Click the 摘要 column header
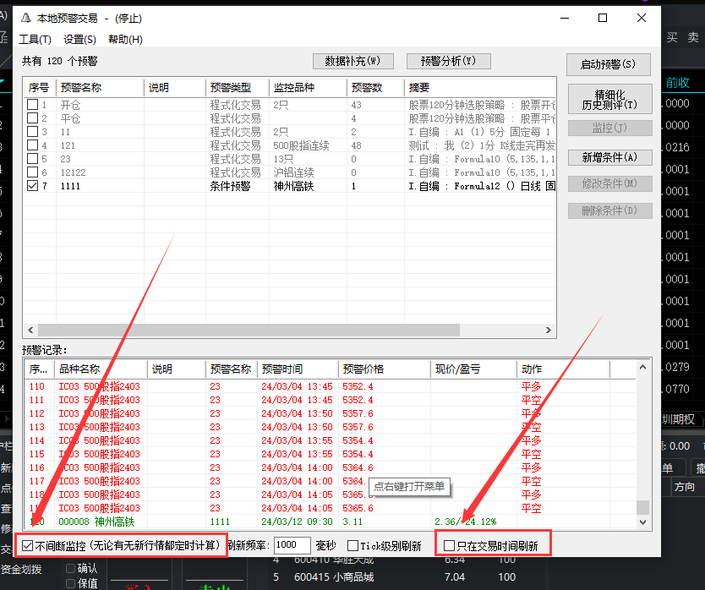Screen dimensions: 705x590 480,88
